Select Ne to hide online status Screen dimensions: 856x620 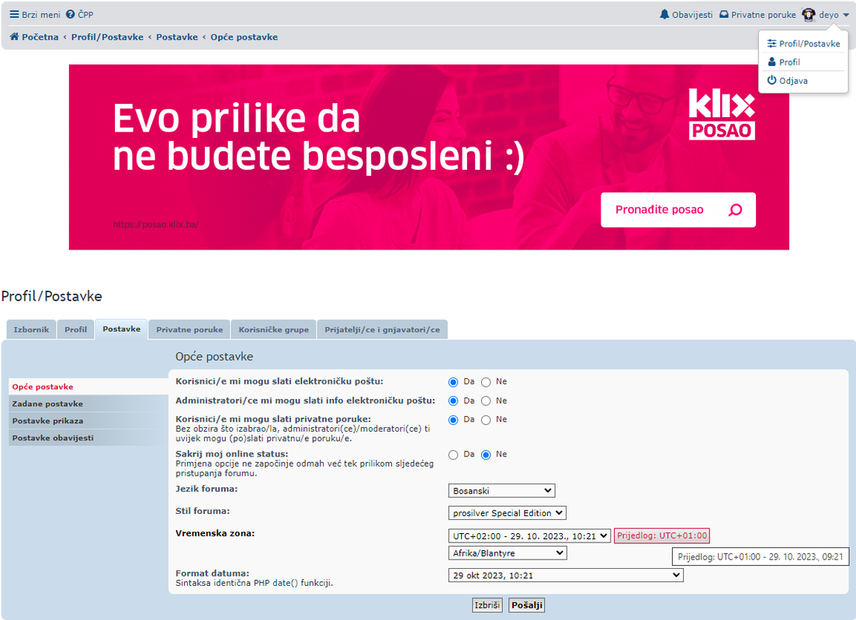[x=486, y=455]
